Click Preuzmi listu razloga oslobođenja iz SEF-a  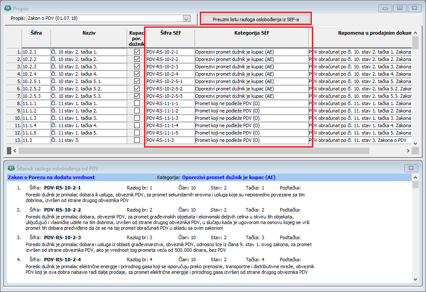(x=256, y=19)
